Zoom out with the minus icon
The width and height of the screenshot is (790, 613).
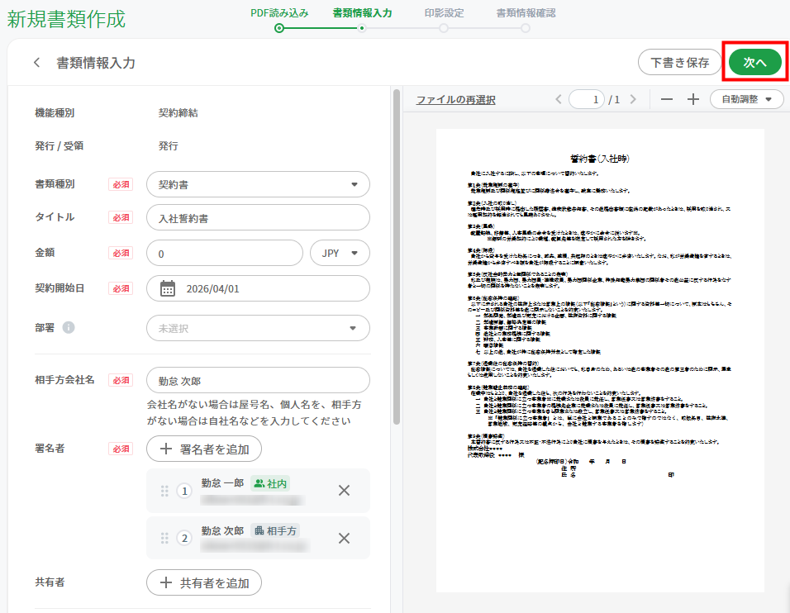point(667,99)
